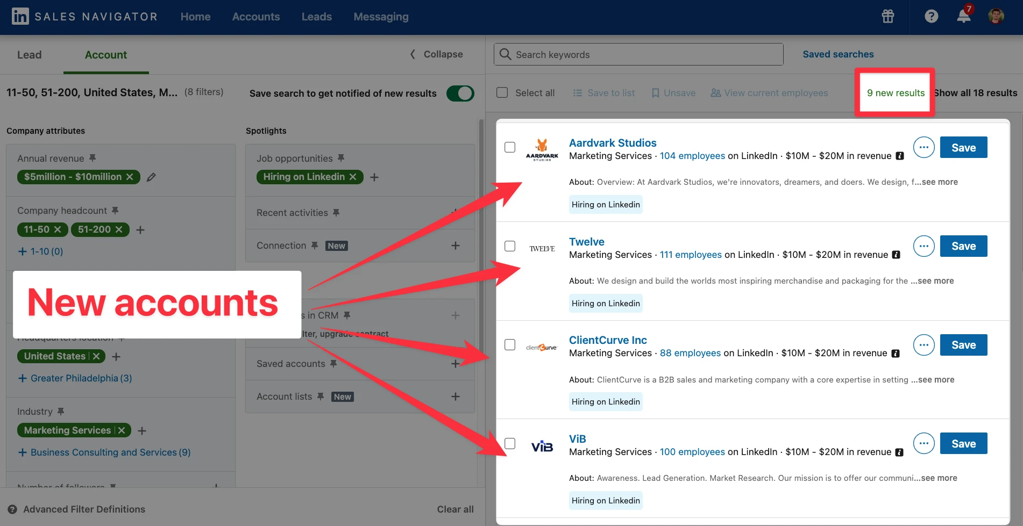Viewport: 1023px width, 526px height.
Task: Edit the annual revenue filter pencil
Action: 152,177
